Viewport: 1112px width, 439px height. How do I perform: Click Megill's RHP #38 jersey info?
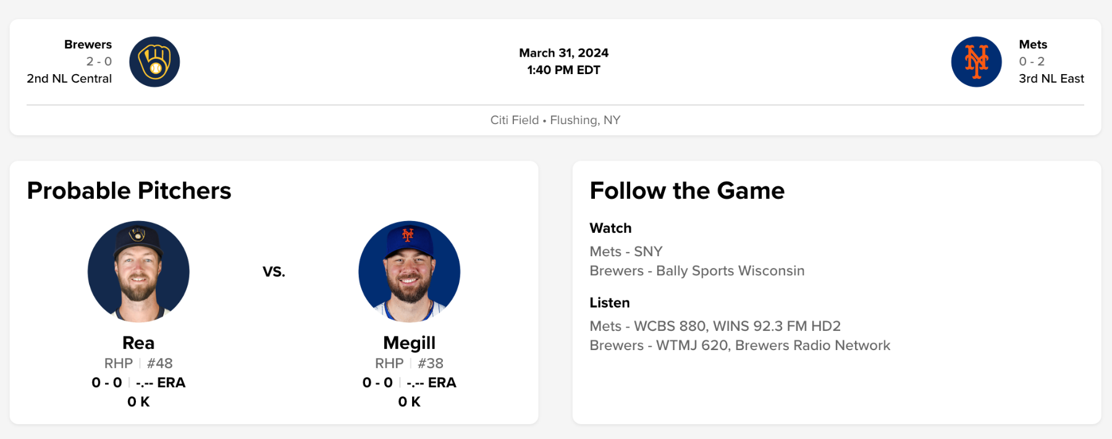(409, 363)
